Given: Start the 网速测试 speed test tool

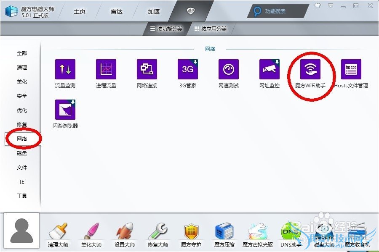Looking at the screenshot, I should point(229,69).
